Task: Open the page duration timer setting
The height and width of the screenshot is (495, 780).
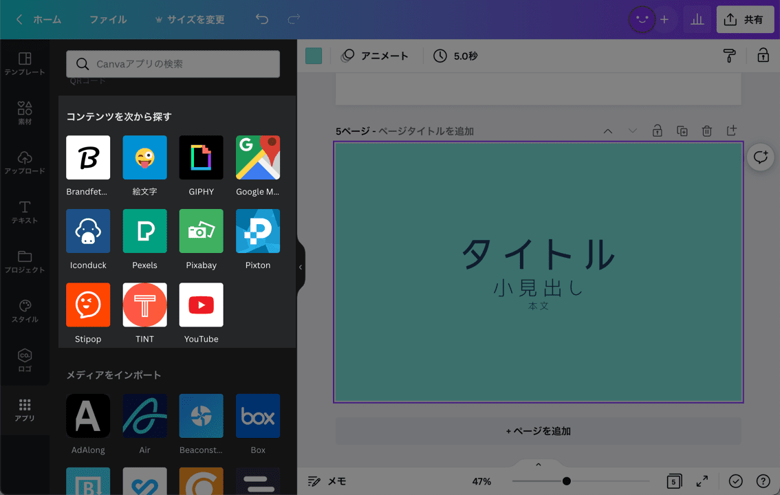Action: [x=458, y=56]
